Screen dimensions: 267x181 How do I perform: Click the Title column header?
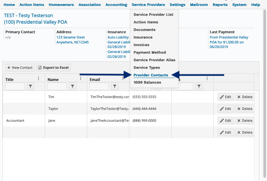9,80
